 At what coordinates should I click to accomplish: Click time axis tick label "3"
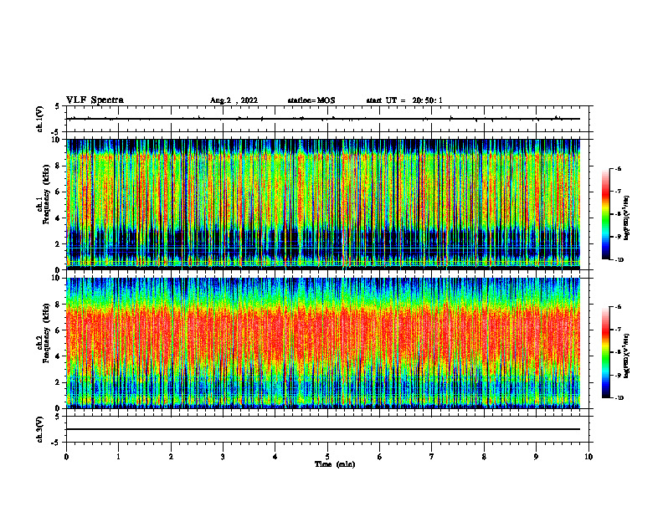coord(223,457)
